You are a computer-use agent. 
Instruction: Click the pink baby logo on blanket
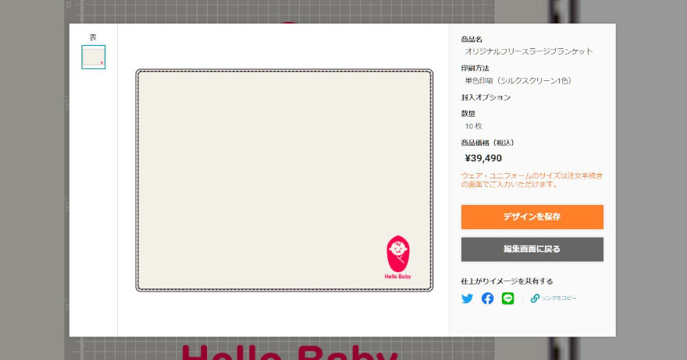398,254
